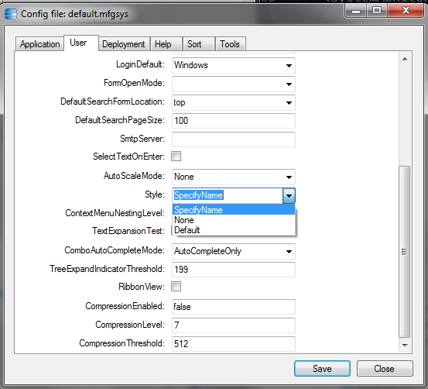Click into the SmtpServer field
This screenshot has width=428, height=389.
(x=234, y=139)
